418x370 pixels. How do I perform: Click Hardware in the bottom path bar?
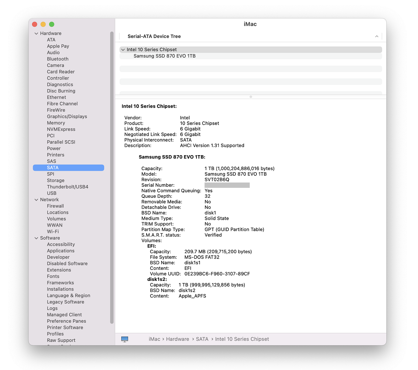pyautogui.click(x=177, y=339)
